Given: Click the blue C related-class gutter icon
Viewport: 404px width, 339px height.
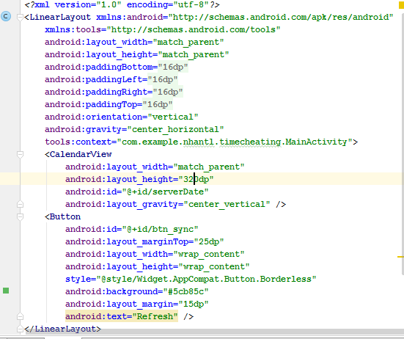Looking at the screenshot, I should tap(6, 16).
